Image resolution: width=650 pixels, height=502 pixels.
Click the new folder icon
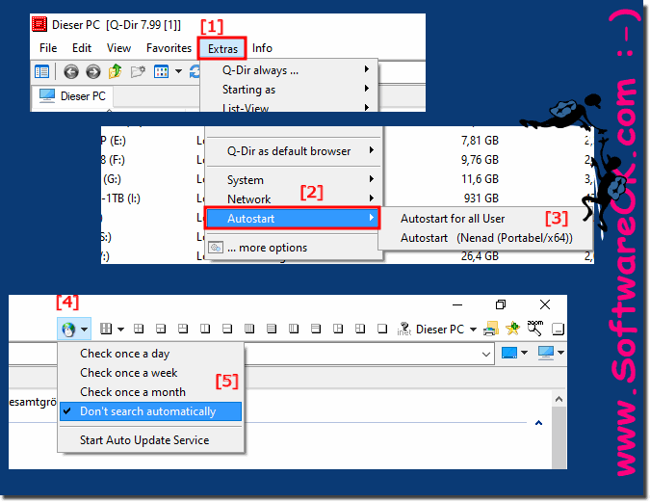138,71
